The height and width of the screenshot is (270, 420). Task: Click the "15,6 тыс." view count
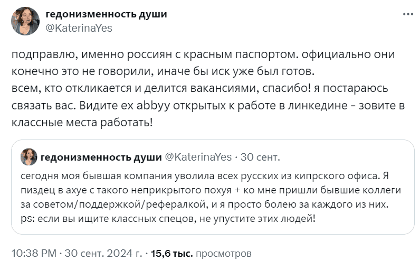pyautogui.click(x=172, y=254)
